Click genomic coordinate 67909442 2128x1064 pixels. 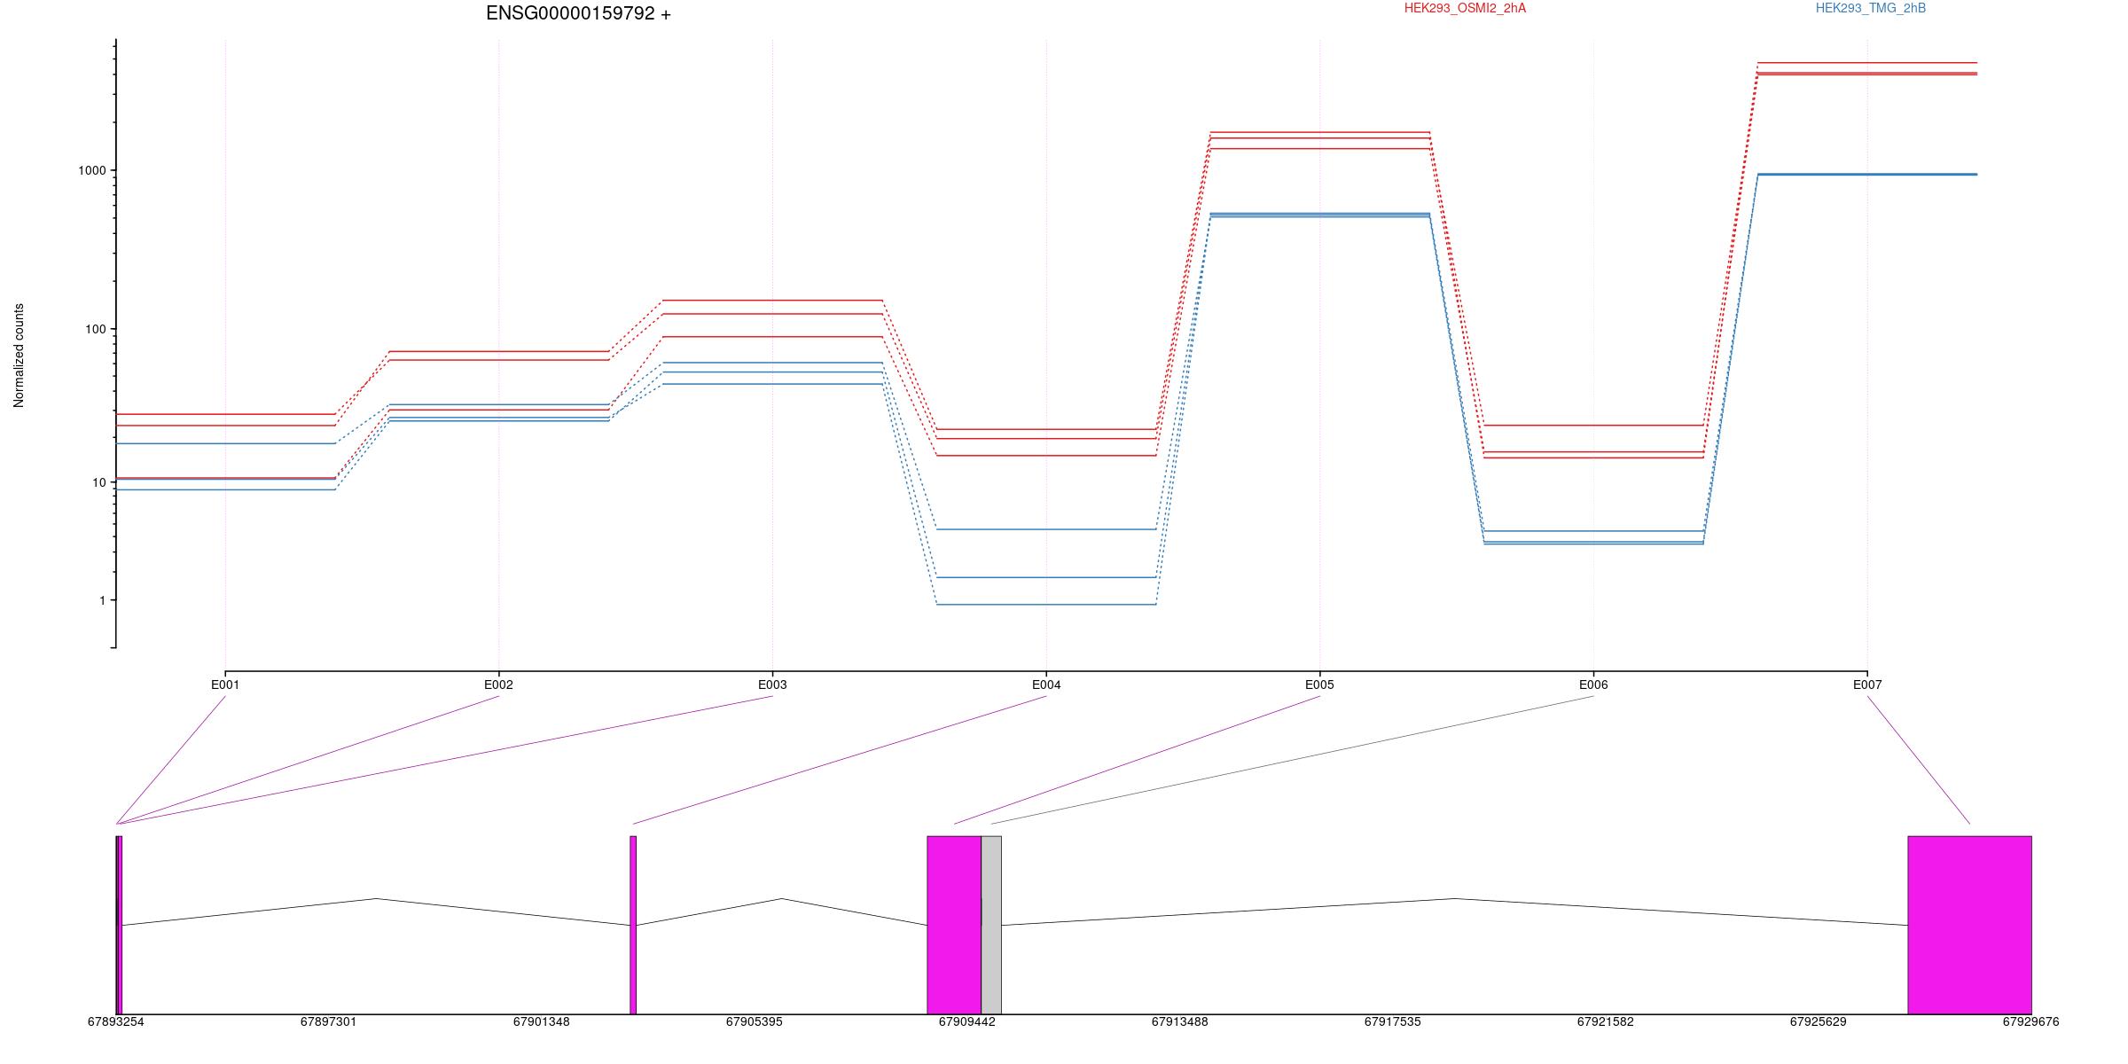pyautogui.click(x=966, y=1021)
